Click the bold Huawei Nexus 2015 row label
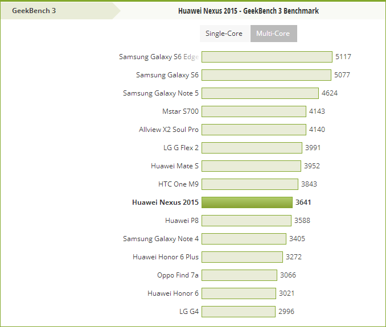The image size is (386, 327). [x=166, y=202]
